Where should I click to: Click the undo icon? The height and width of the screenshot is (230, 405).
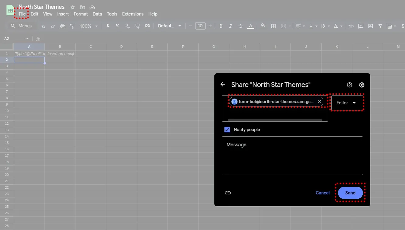43,26
